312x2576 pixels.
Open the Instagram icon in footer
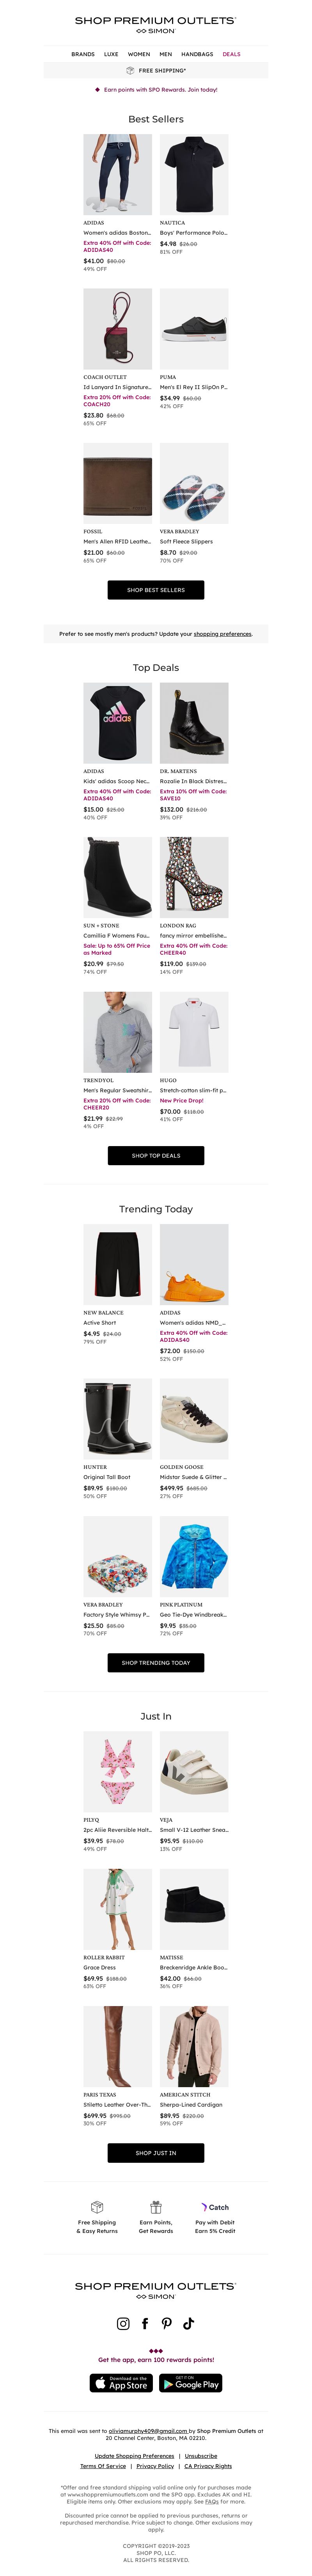[123, 2323]
